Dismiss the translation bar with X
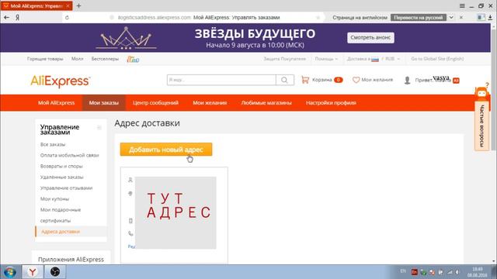The width and height of the screenshot is (497, 279). coord(461,18)
